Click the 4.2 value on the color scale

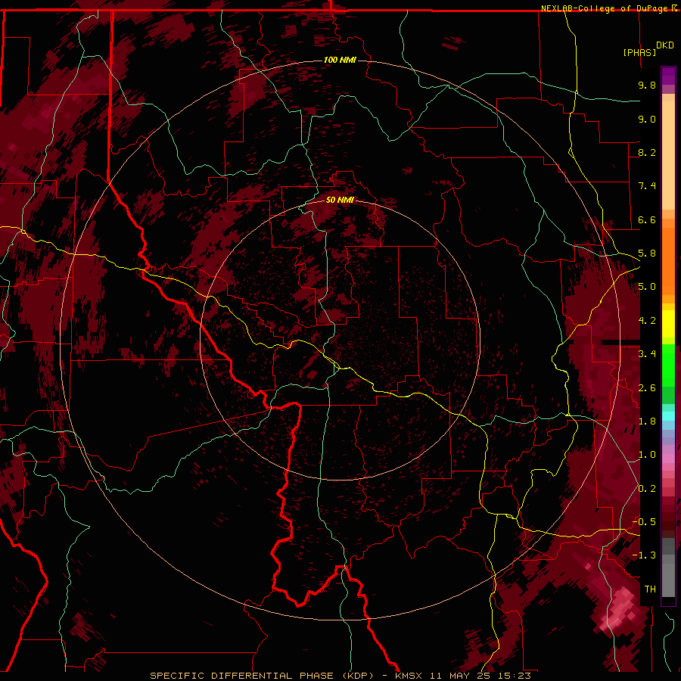[647, 321]
